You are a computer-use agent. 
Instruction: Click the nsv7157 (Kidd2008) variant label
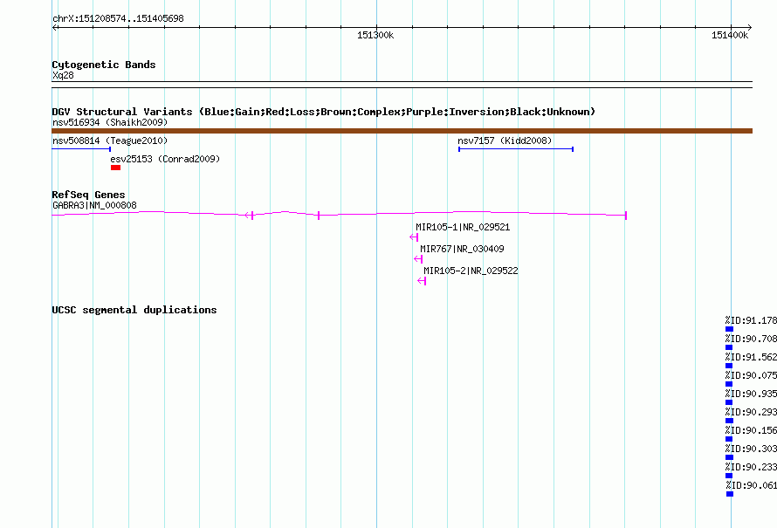point(505,141)
